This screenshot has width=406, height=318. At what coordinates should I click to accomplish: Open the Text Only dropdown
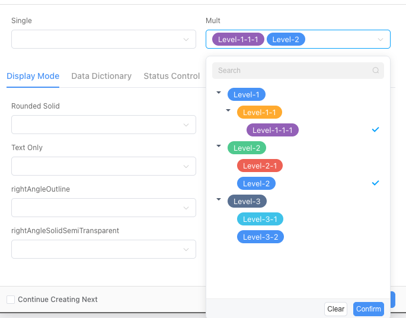[103, 166]
